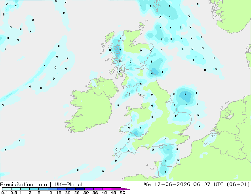The height and width of the screenshot is (194, 251).
Task: Click the '15' legend scale label
Action: [x=59, y=192]
